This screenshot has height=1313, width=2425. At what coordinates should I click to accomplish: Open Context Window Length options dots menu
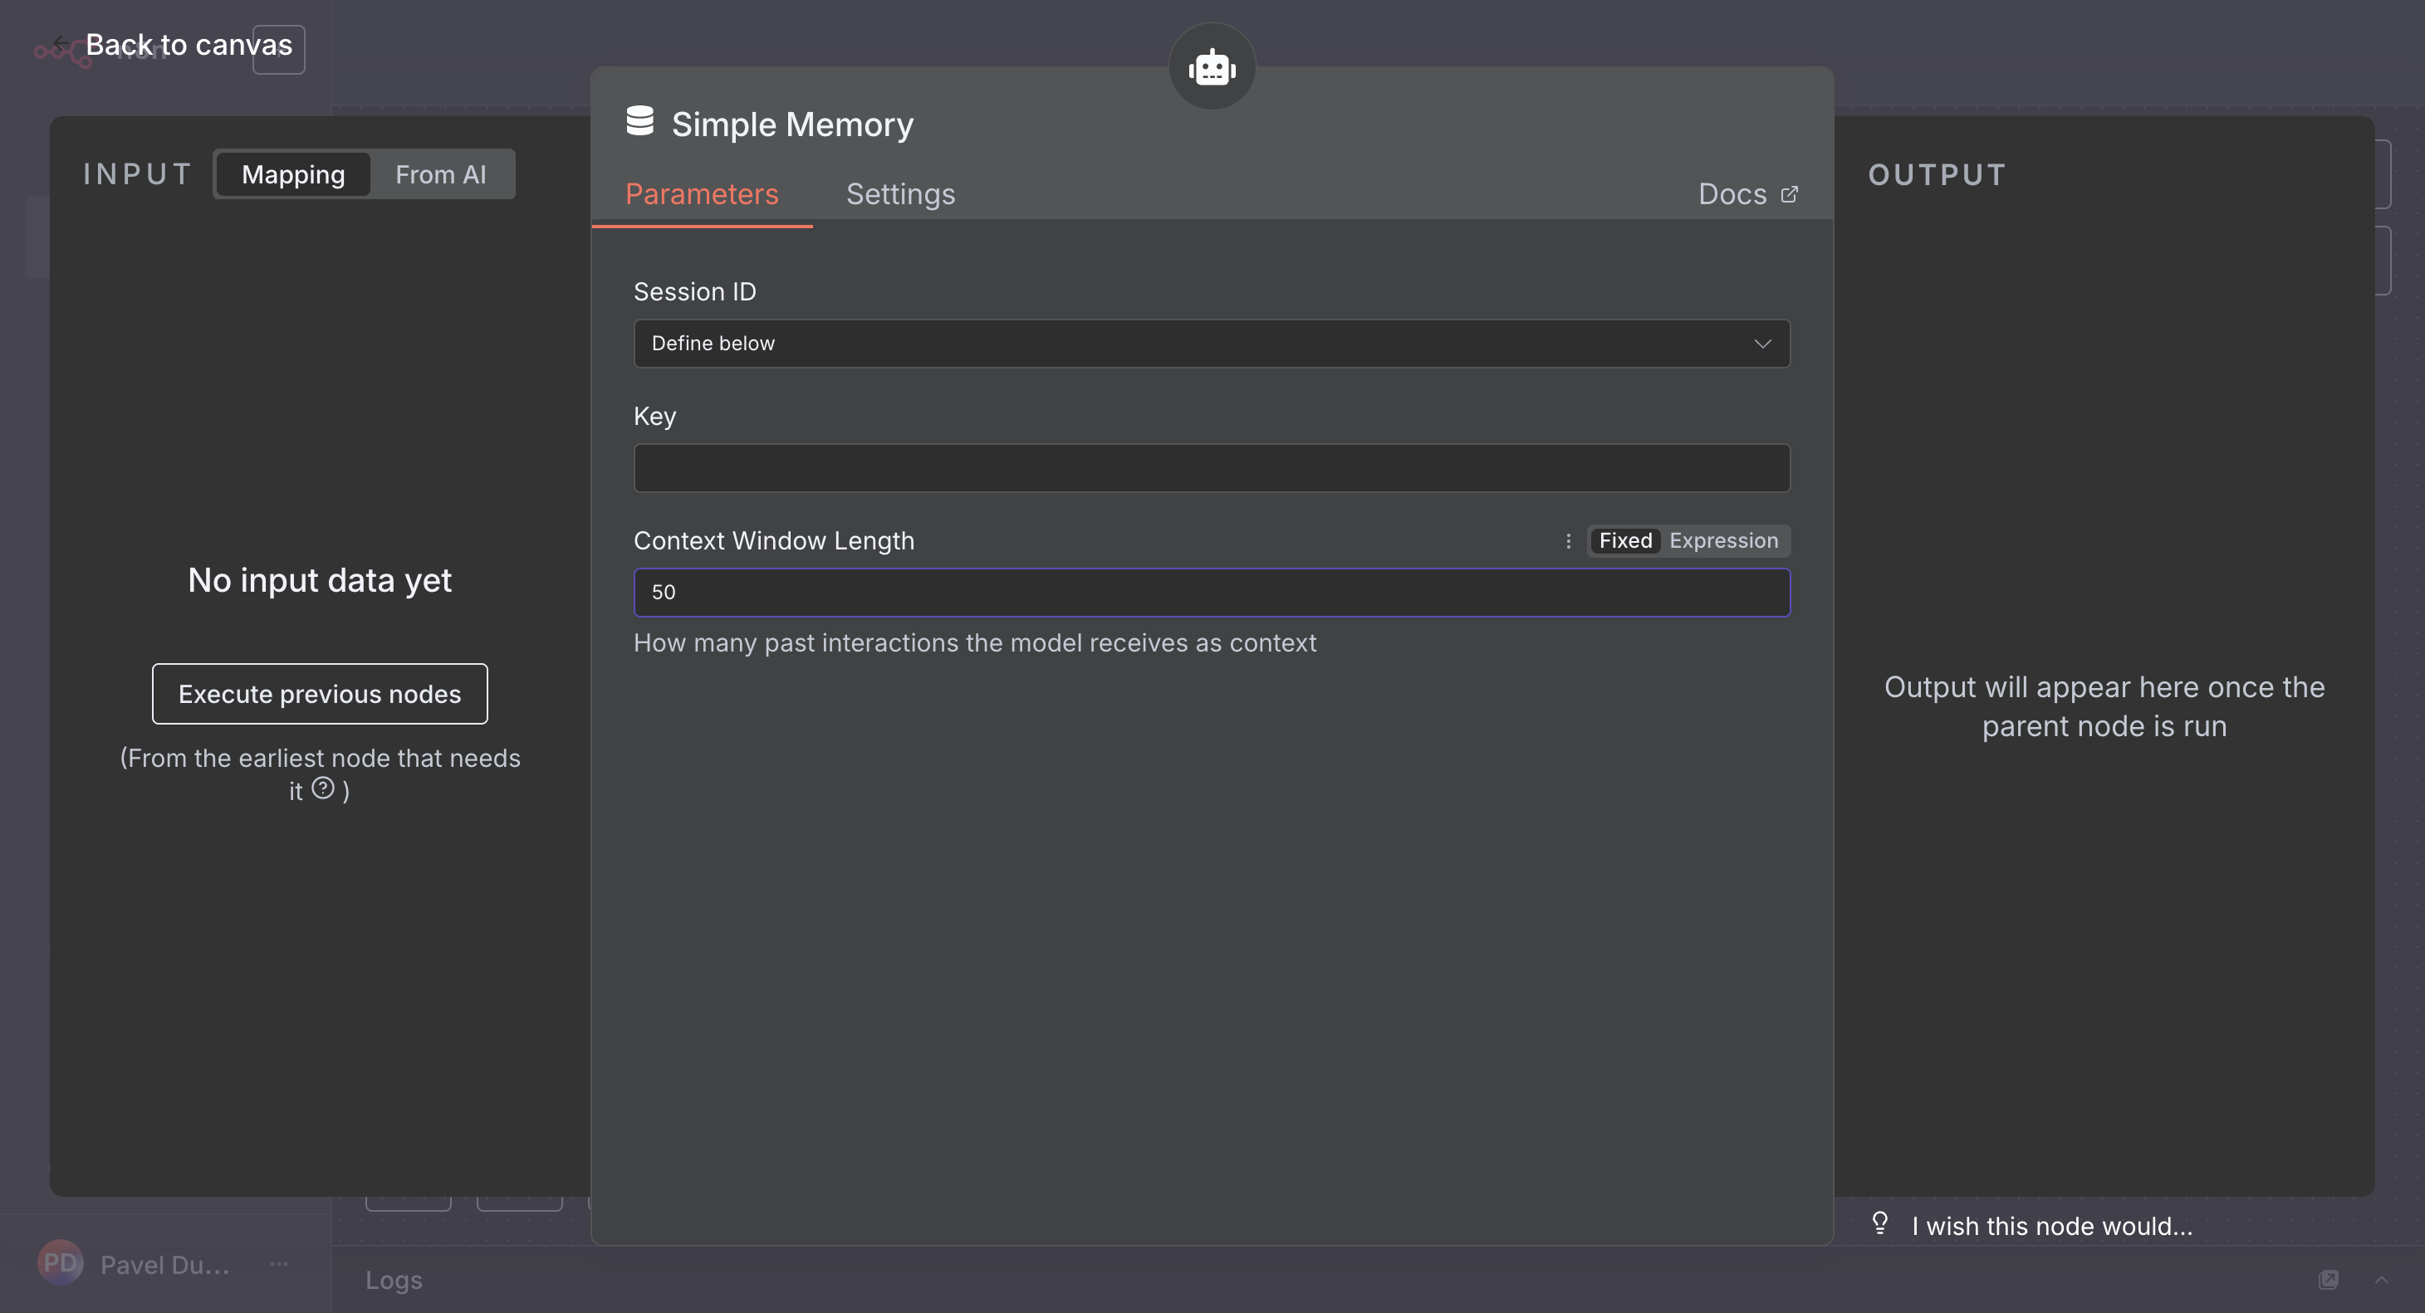pos(1568,541)
